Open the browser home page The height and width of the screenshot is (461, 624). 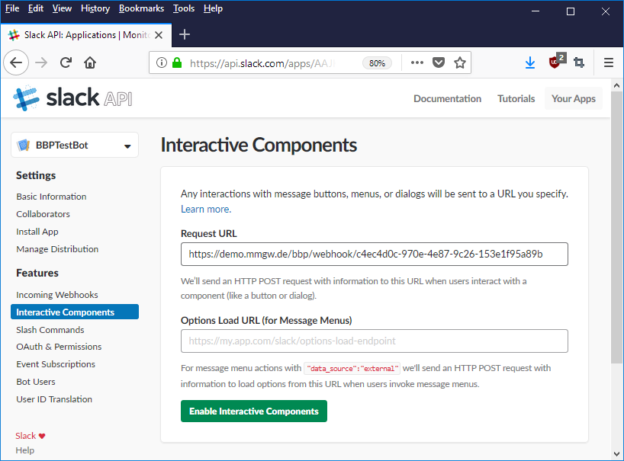[90, 62]
